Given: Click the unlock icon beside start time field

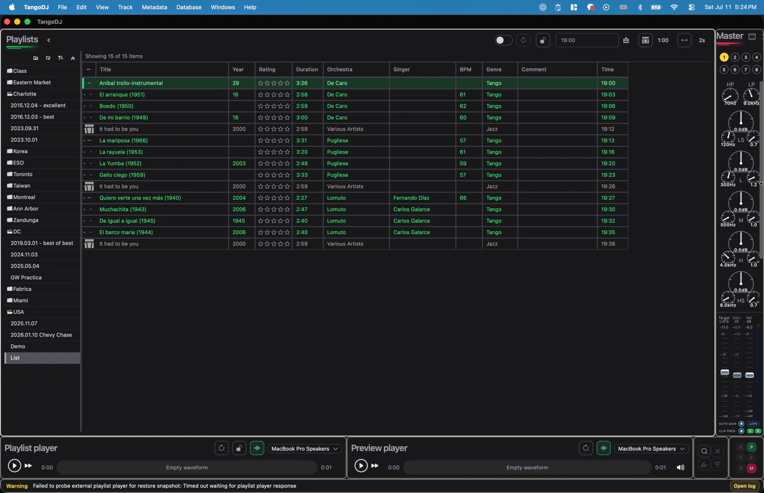Looking at the screenshot, I should point(542,41).
